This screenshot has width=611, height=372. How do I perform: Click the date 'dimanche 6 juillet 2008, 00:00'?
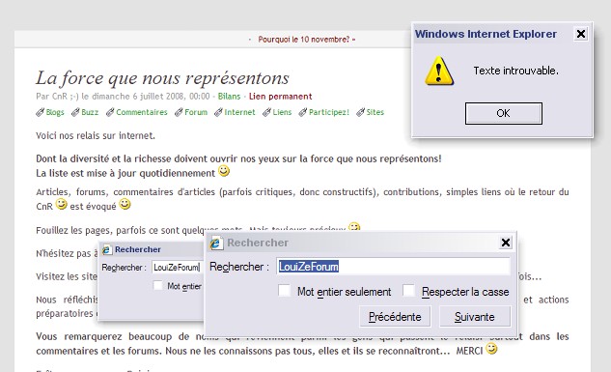pos(151,97)
